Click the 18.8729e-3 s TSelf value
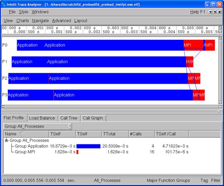 point(63,146)
